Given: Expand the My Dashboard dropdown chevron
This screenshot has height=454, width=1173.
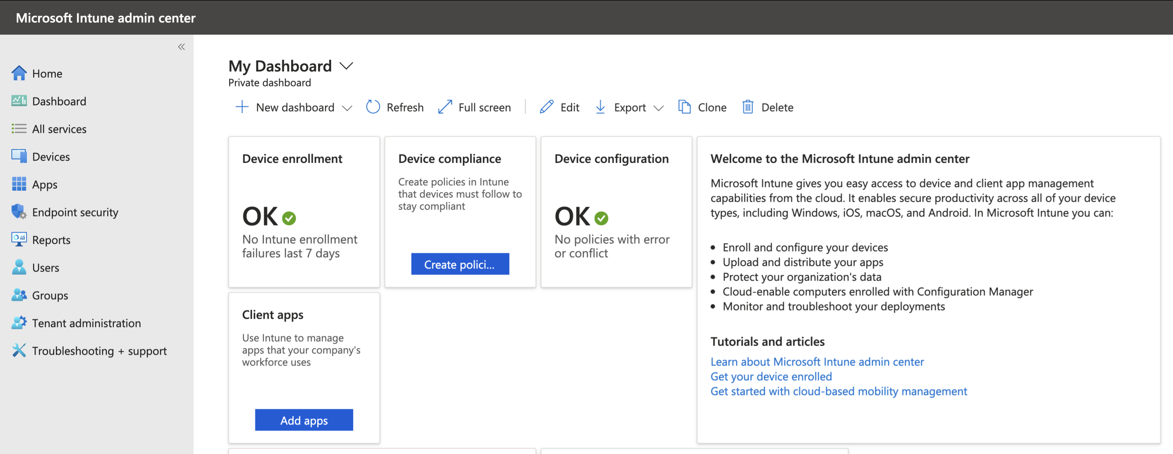Looking at the screenshot, I should point(347,66).
